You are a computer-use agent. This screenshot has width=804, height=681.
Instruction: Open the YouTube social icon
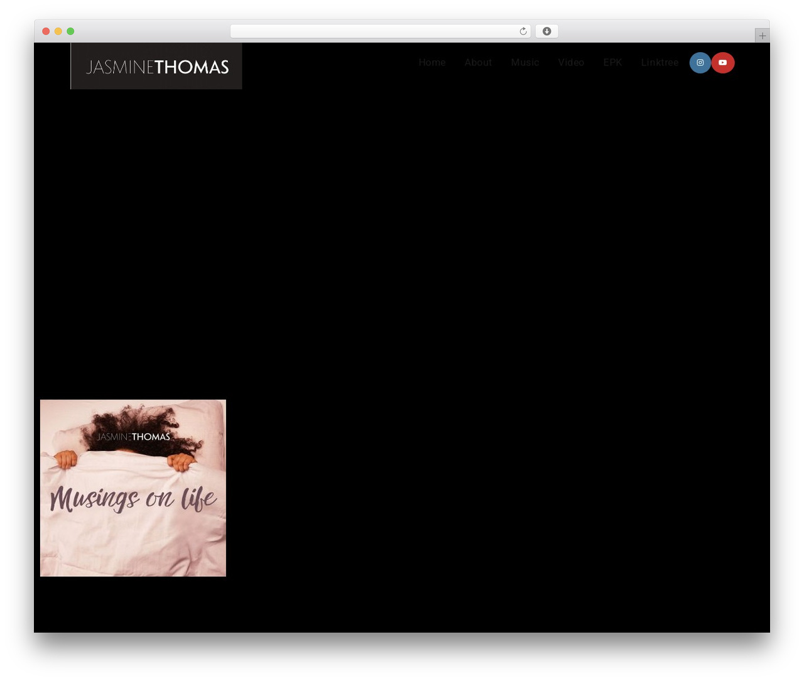click(723, 63)
